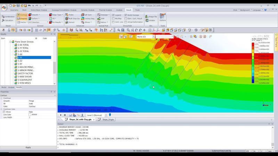Screen dimensions: 278x156
Task: Collapse the Plane Strain Stresses tree node
Action: [x=10, y=42]
